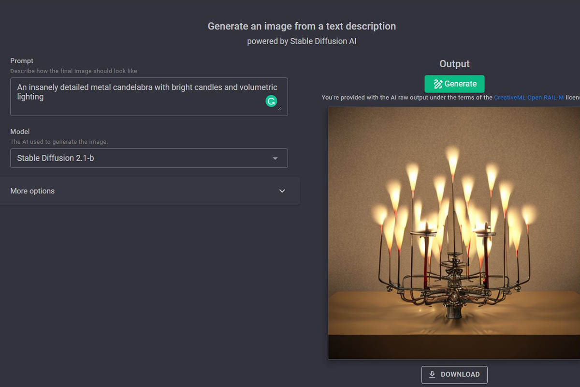Click the download arrow icon
The image size is (580, 387).
[x=432, y=374]
